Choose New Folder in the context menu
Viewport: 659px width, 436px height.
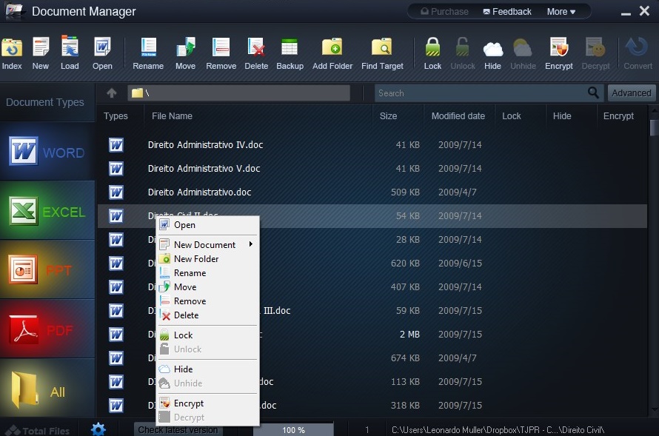207,259
